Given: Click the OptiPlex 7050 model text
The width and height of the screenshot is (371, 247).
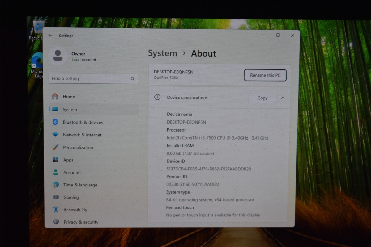Looking at the screenshot, I should (166, 78).
